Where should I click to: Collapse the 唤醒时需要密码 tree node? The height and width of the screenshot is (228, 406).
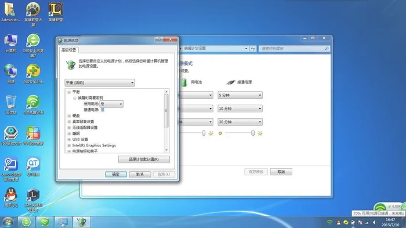tap(75, 98)
